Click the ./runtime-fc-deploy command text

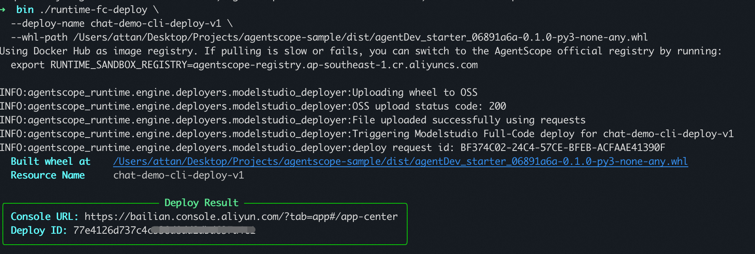coord(94,10)
